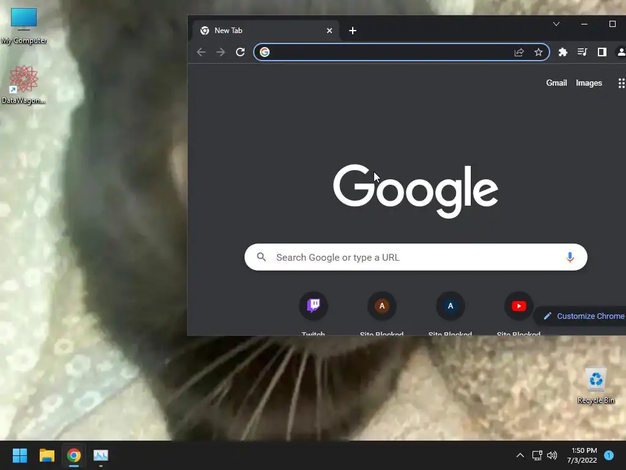Screen dimensions: 626x470
Task: Select the Recycle Bin desktop icon
Action: point(595,386)
